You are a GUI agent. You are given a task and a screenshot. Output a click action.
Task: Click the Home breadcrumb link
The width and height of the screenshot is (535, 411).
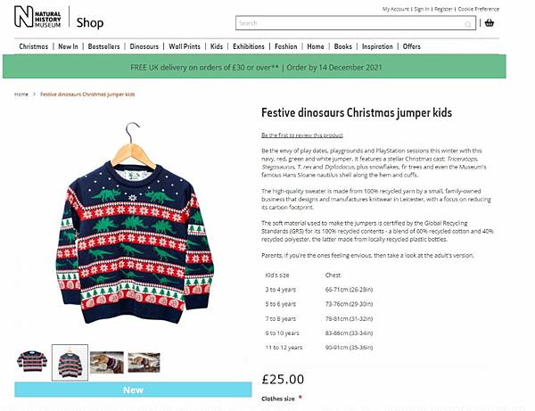pyautogui.click(x=21, y=94)
